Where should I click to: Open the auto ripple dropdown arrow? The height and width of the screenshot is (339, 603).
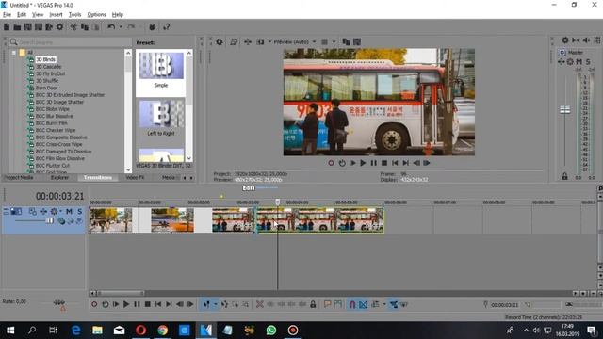pyautogui.click(x=384, y=304)
